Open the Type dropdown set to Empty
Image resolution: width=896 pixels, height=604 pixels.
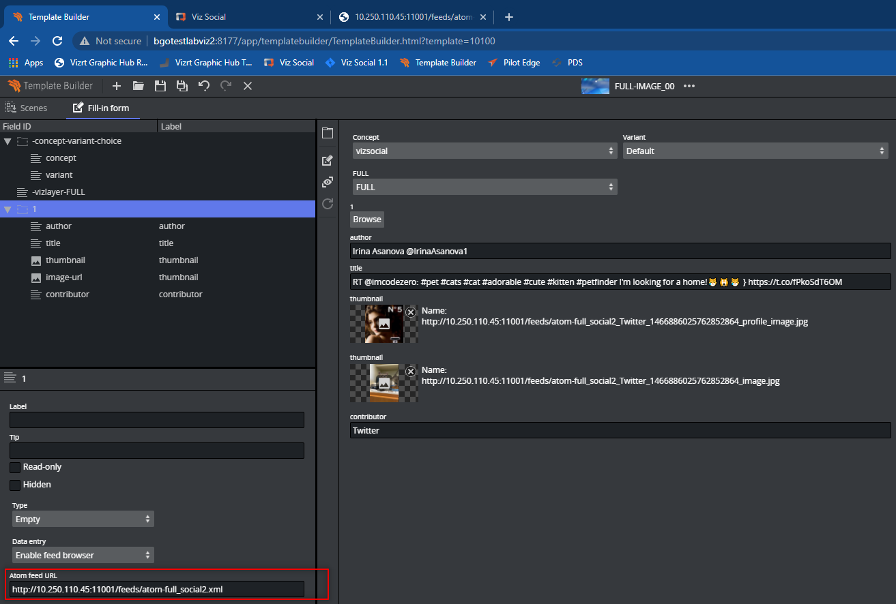[83, 519]
